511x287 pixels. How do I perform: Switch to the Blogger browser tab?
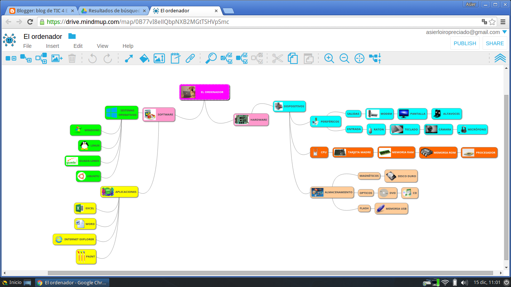coord(41,10)
